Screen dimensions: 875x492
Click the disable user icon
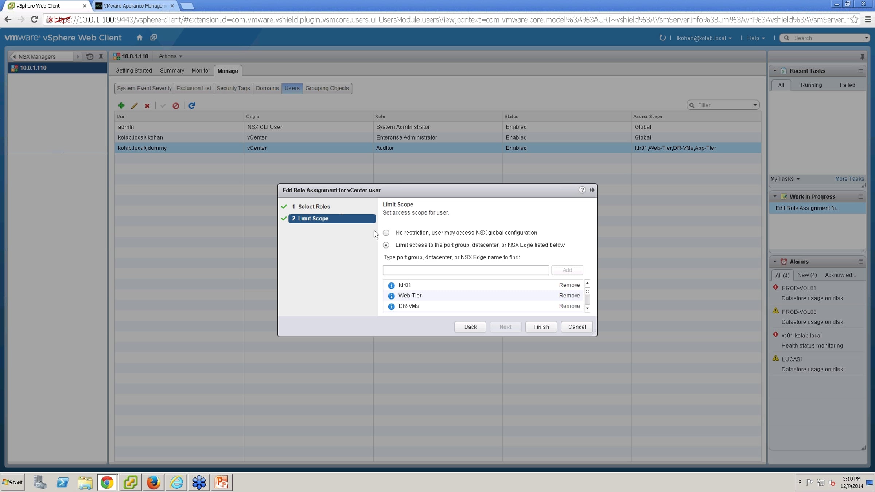point(176,106)
